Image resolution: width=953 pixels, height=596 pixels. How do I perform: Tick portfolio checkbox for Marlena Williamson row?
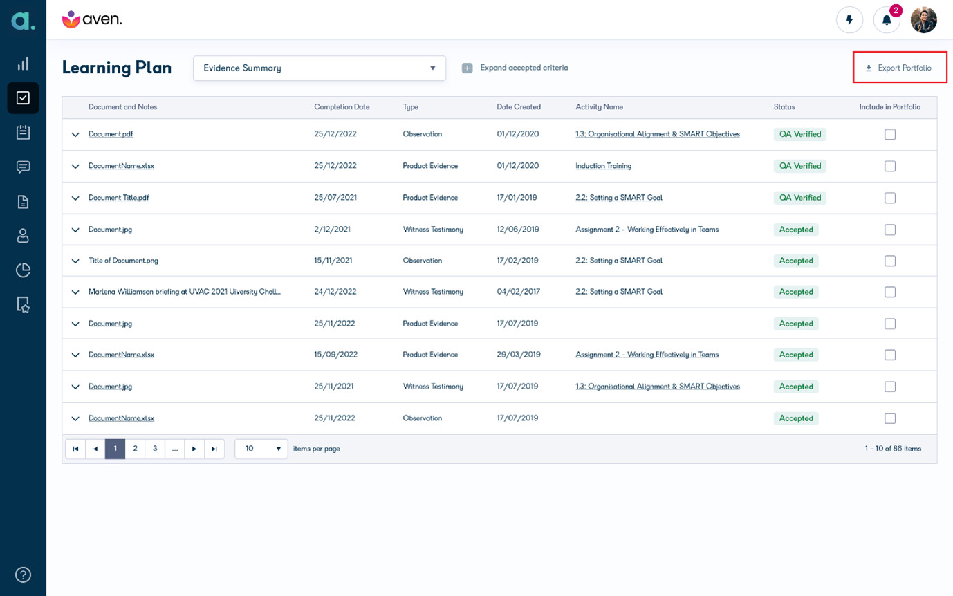[x=890, y=292]
